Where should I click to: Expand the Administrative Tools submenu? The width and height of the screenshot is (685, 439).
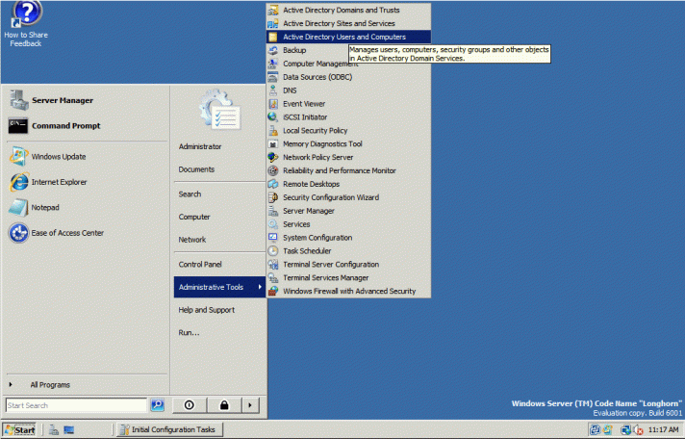tap(219, 287)
